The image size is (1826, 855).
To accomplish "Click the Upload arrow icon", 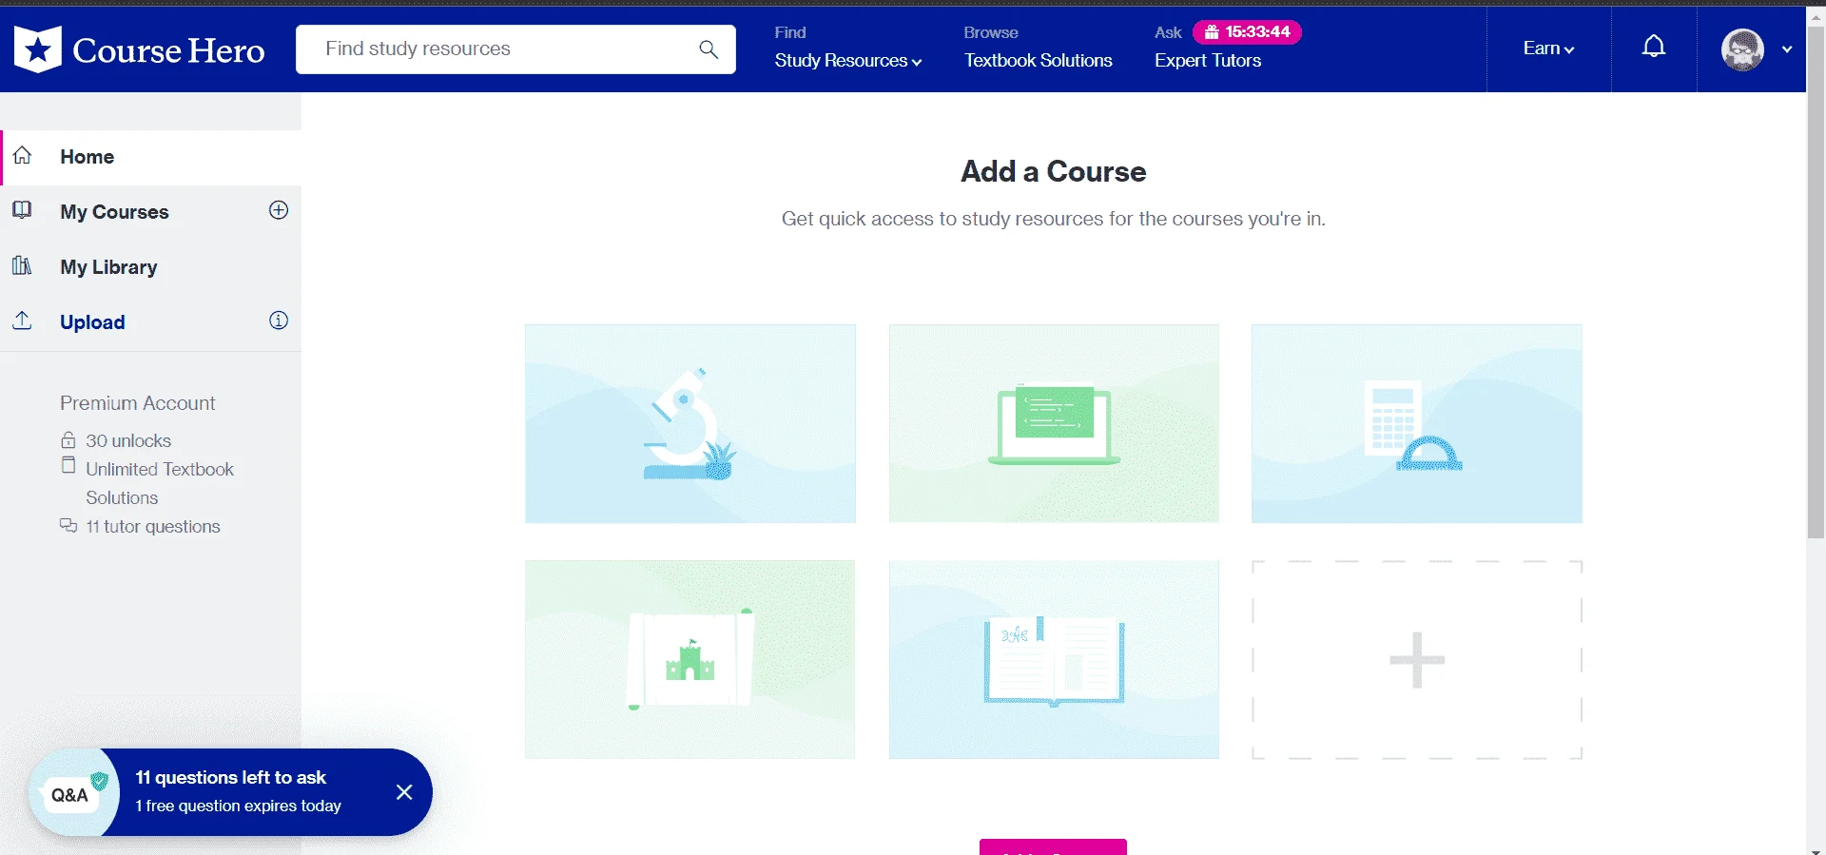I will pos(22,321).
